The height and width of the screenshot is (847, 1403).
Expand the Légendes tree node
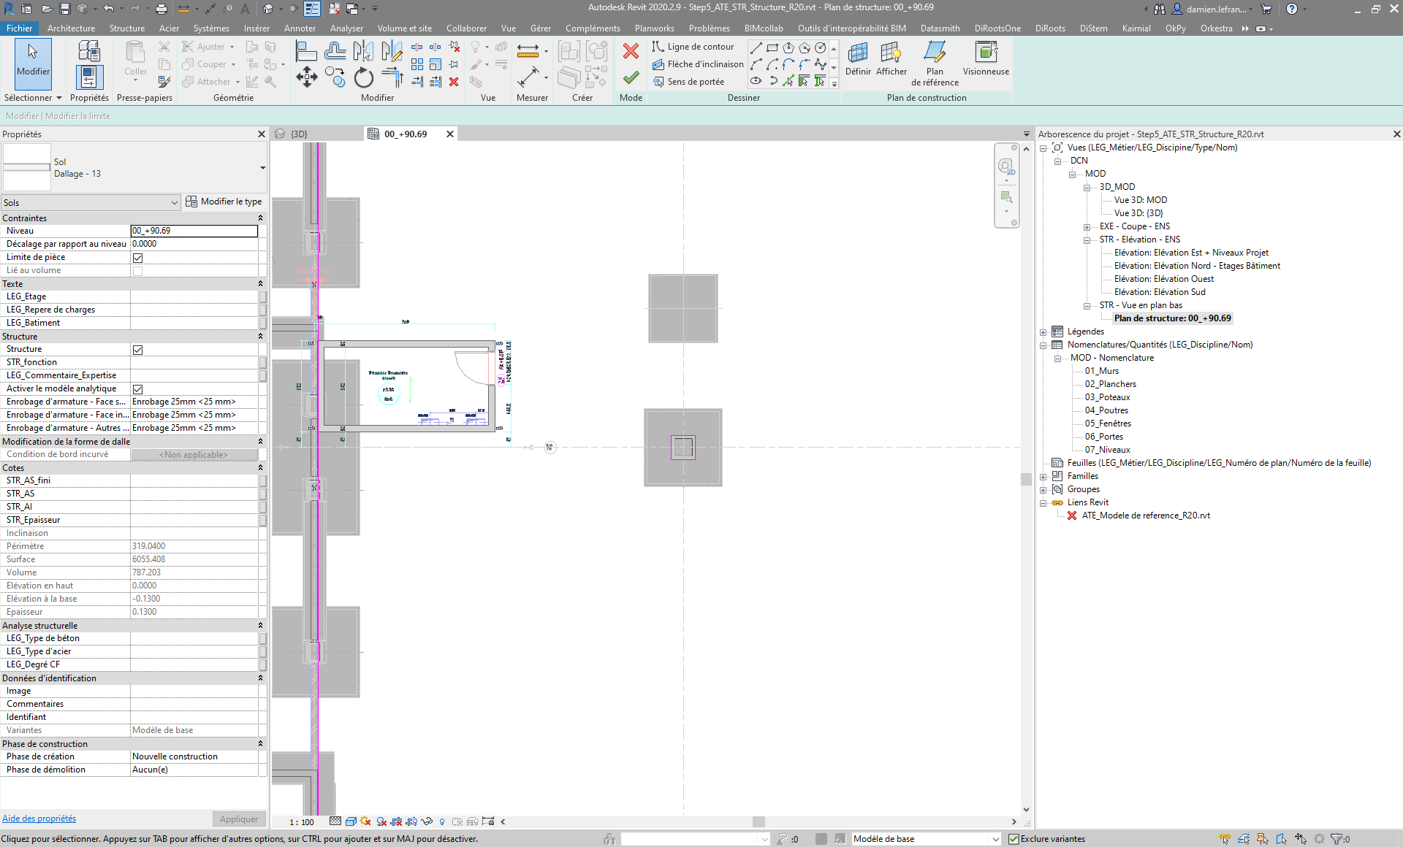[1043, 332]
